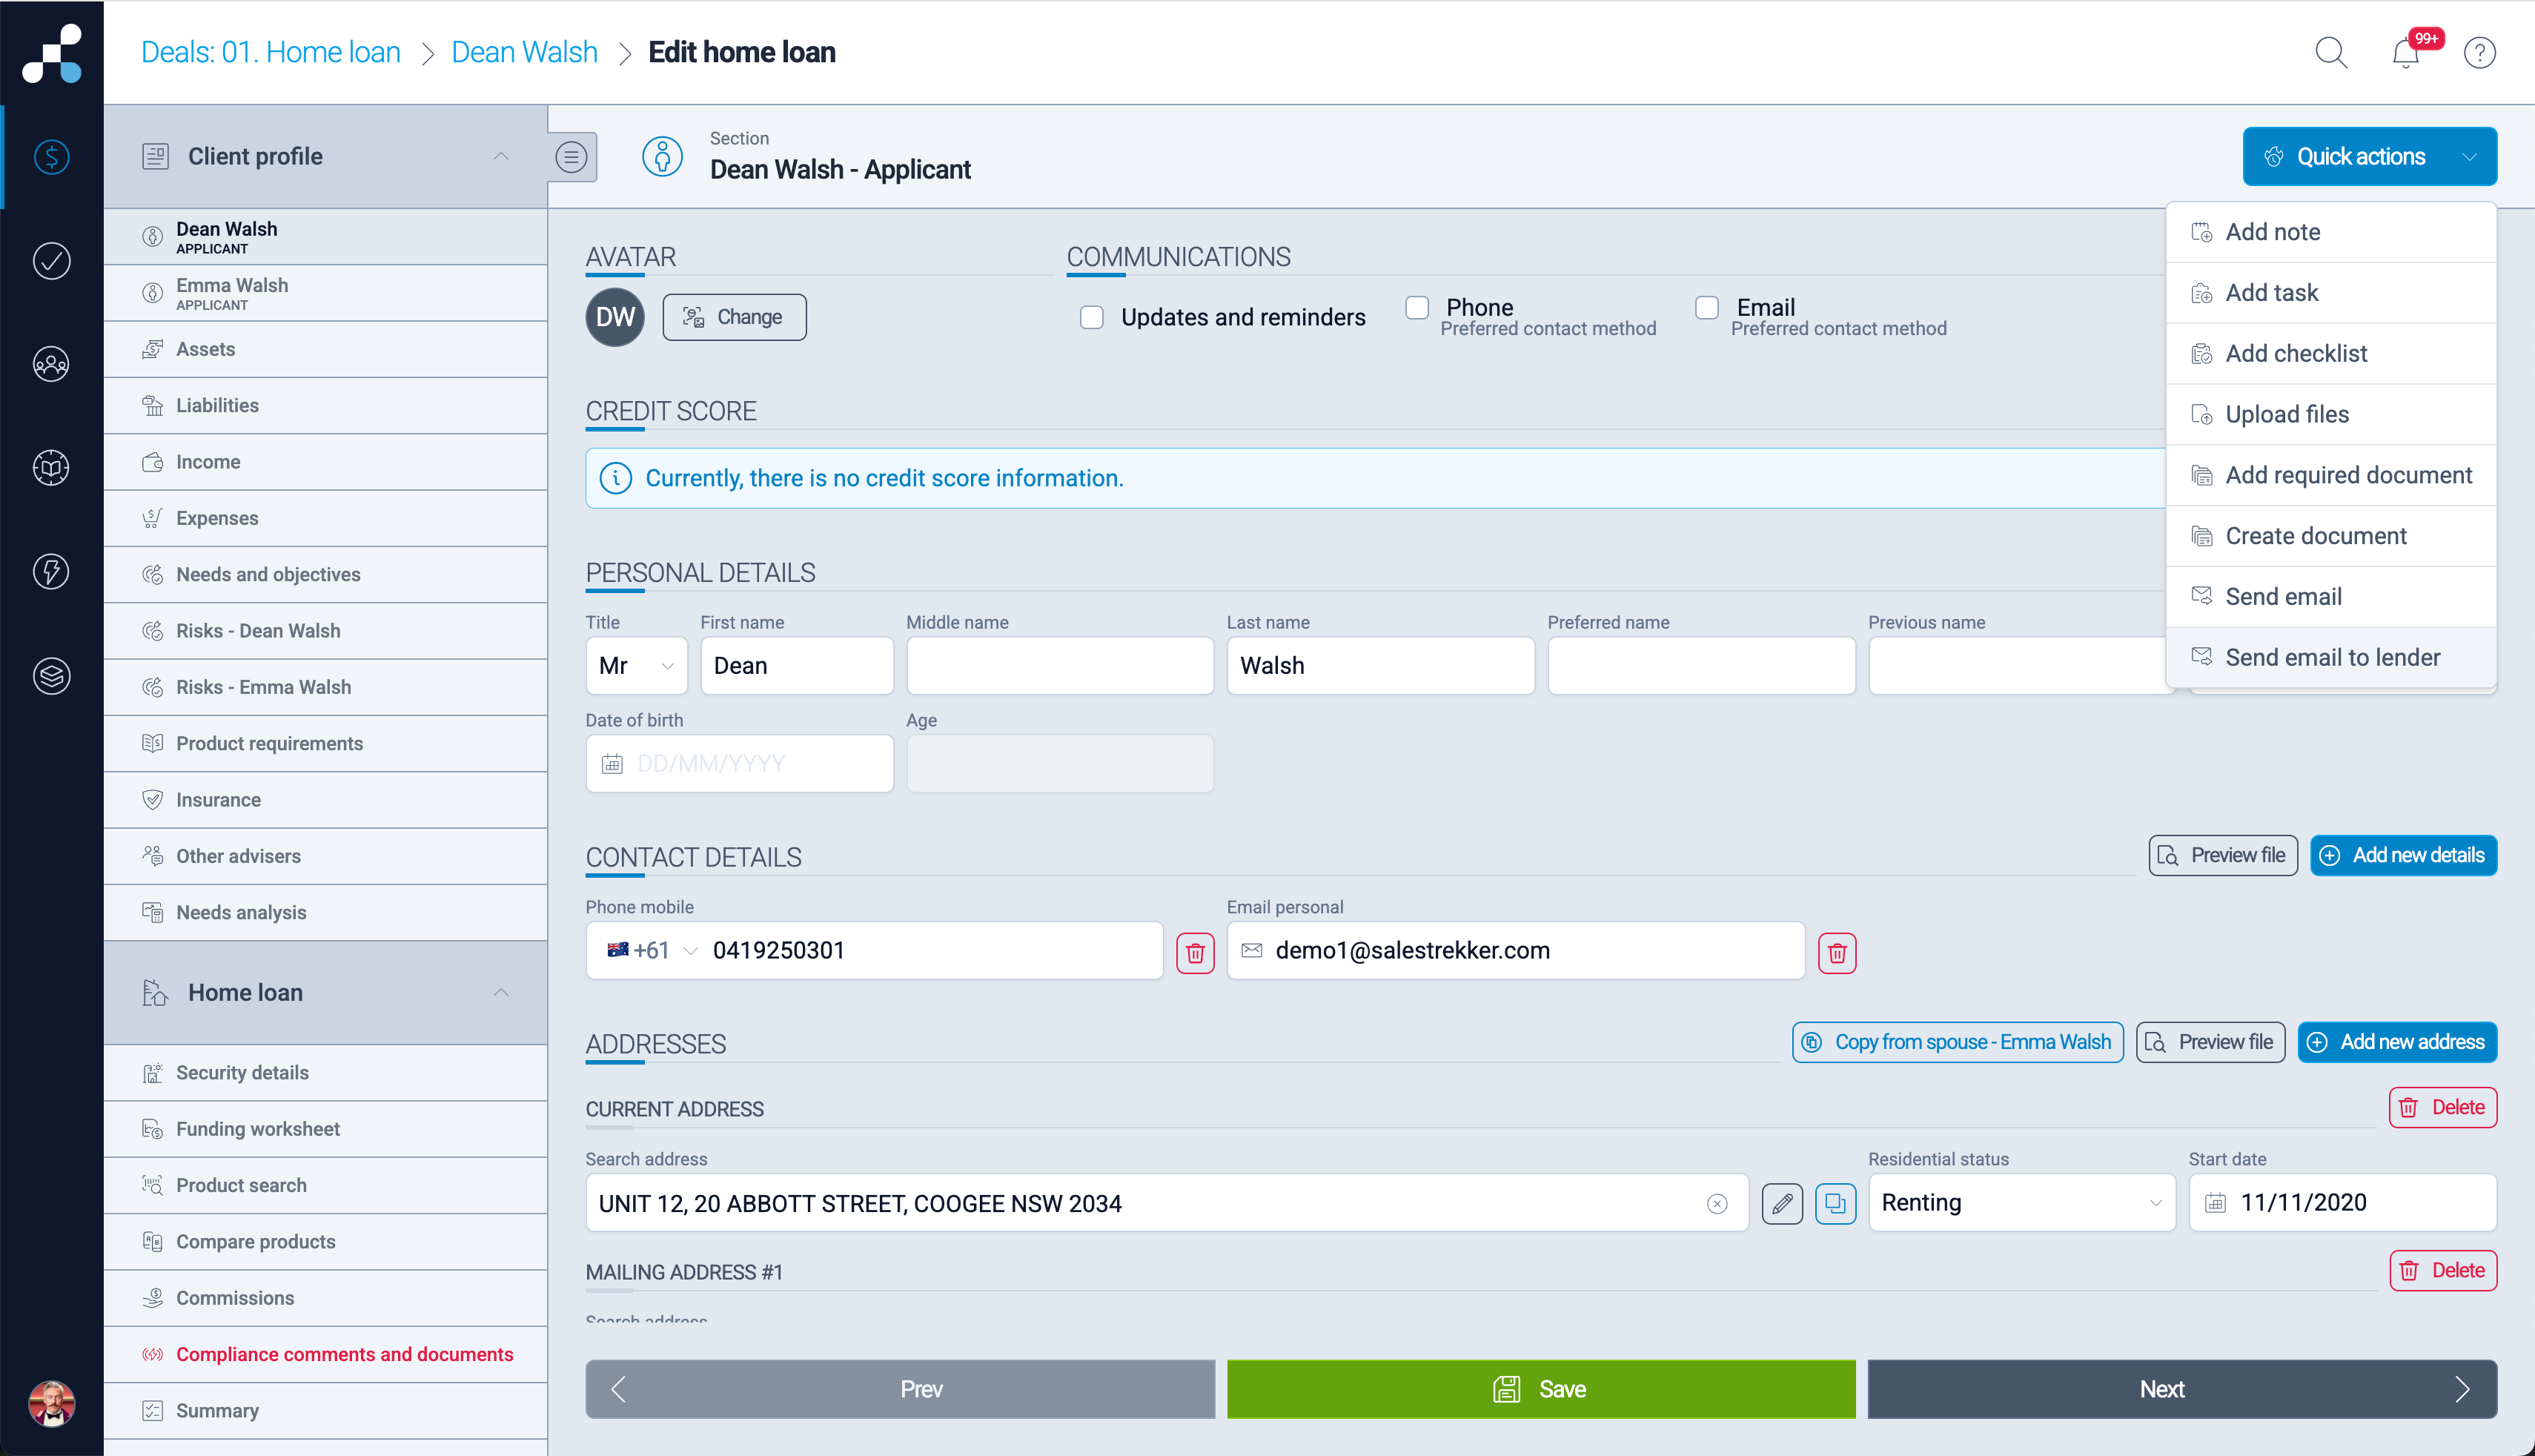Screen dimensions: 2535x1456
Task: Collapse the Home loan section
Action: (501, 992)
